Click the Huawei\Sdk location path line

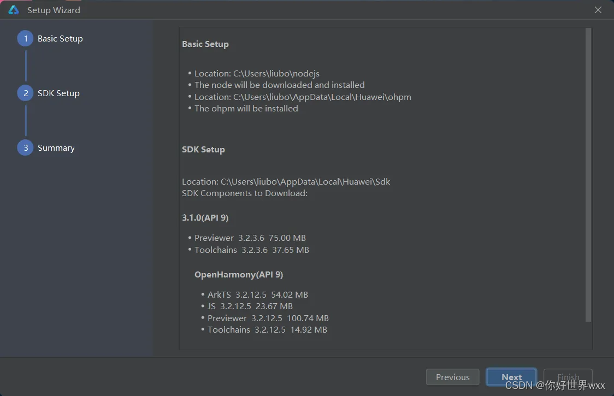286,182
